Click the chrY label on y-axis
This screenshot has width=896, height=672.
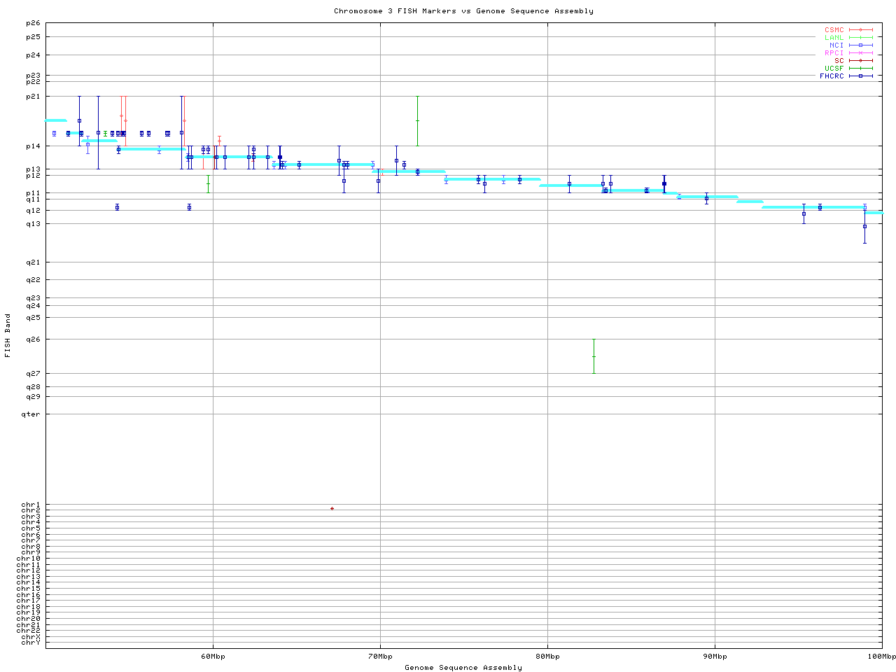31,643
